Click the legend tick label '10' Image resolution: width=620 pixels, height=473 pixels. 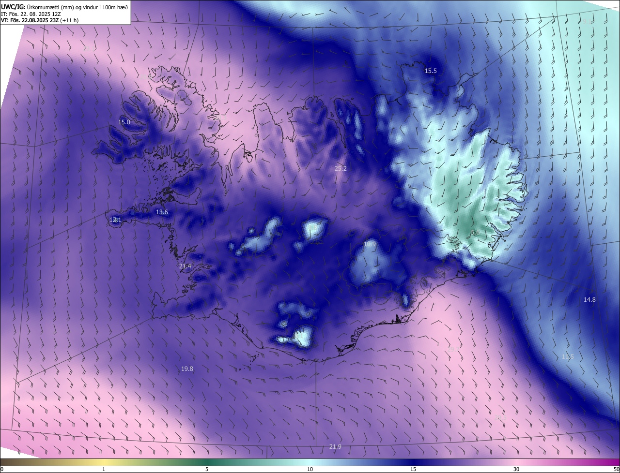310,469
